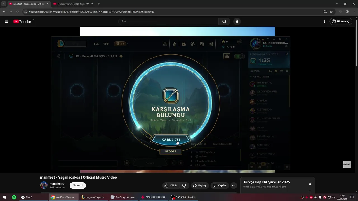The image size is (358, 201).
Task: Like the video showing 173 B
Action: tap(171, 185)
